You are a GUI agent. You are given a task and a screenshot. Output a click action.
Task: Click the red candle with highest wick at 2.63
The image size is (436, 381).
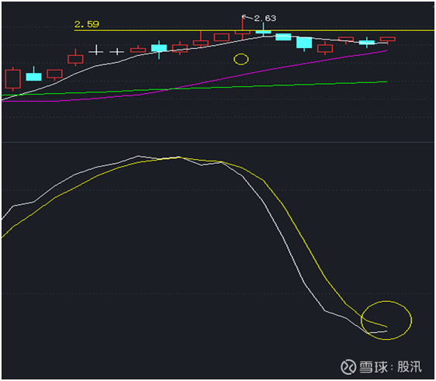click(243, 29)
